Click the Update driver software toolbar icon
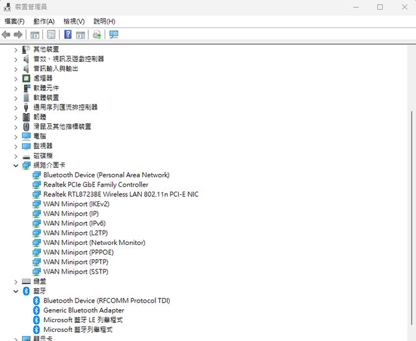Viewport: 416px width, 341px height. [x=97, y=34]
